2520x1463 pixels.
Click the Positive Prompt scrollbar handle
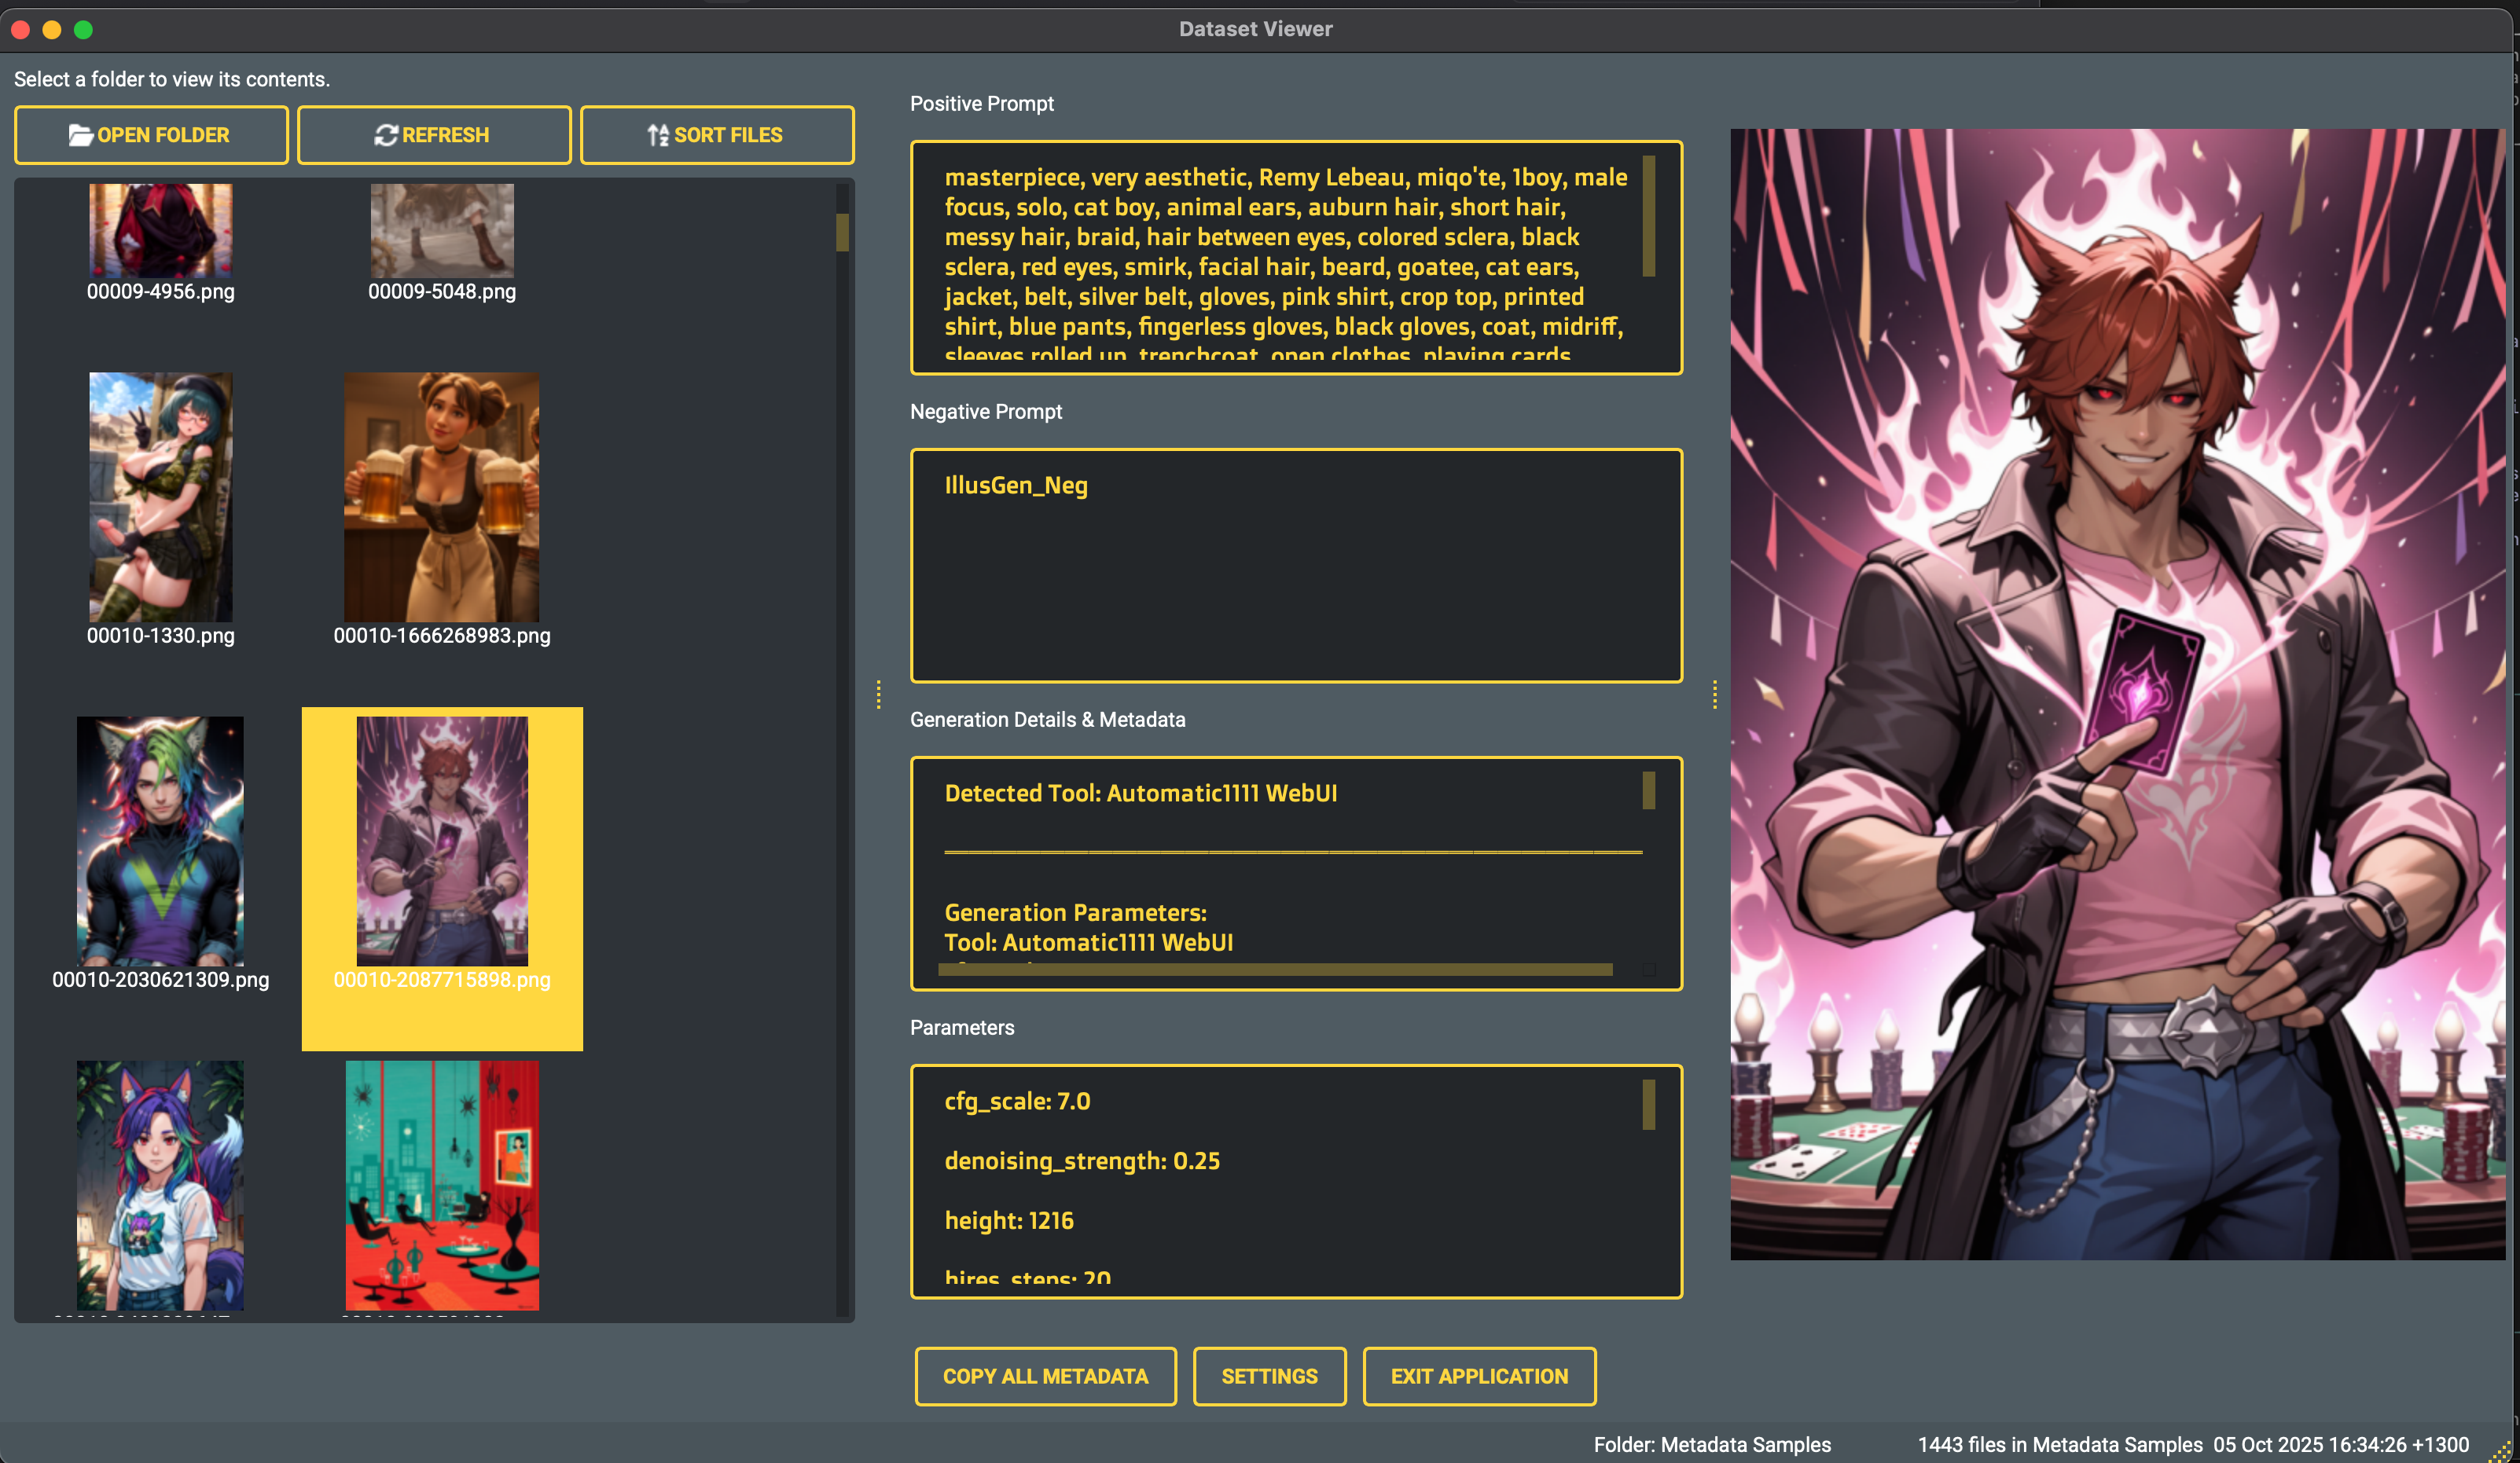click(x=1648, y=216)
